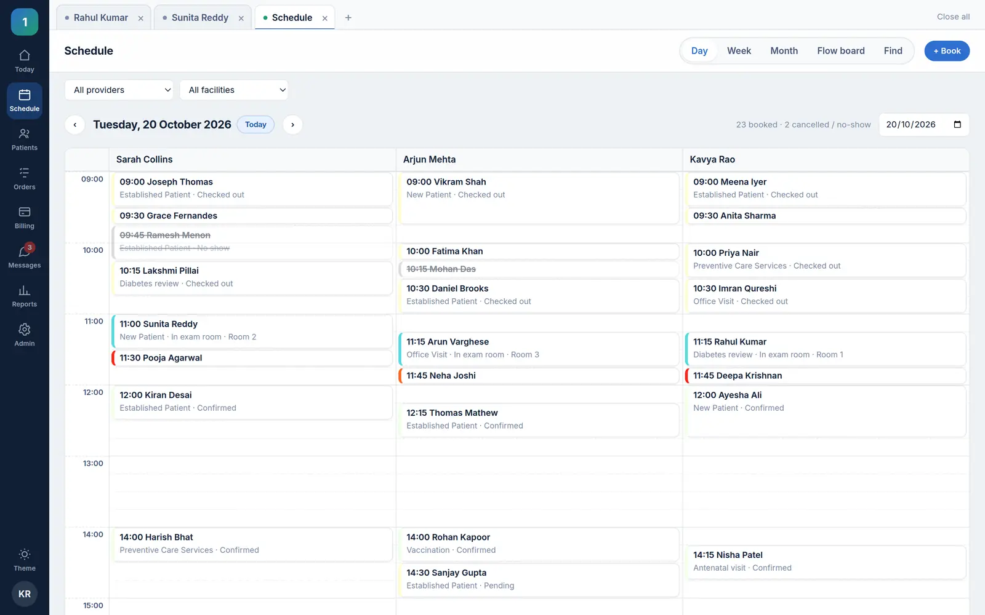985x615 pixels.
Task: Toggle the Theme sun icon
Action: [x=25, y=560]
